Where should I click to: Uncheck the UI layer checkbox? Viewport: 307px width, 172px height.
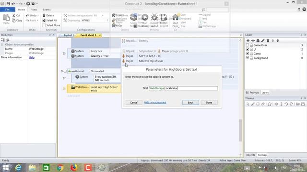point(248,49)
